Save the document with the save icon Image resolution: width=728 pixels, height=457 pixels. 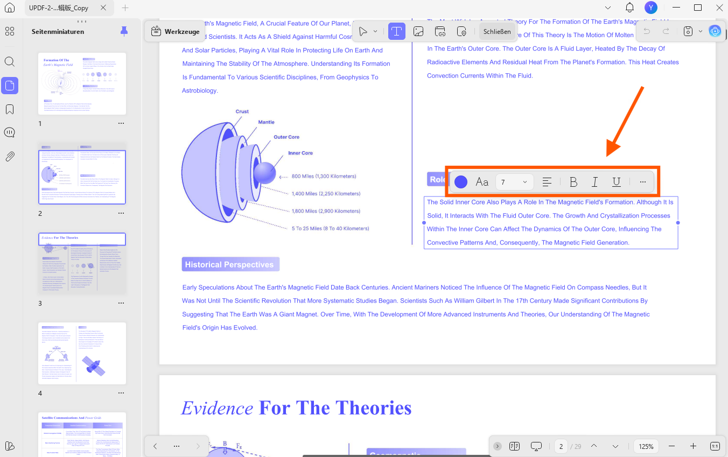688,32
